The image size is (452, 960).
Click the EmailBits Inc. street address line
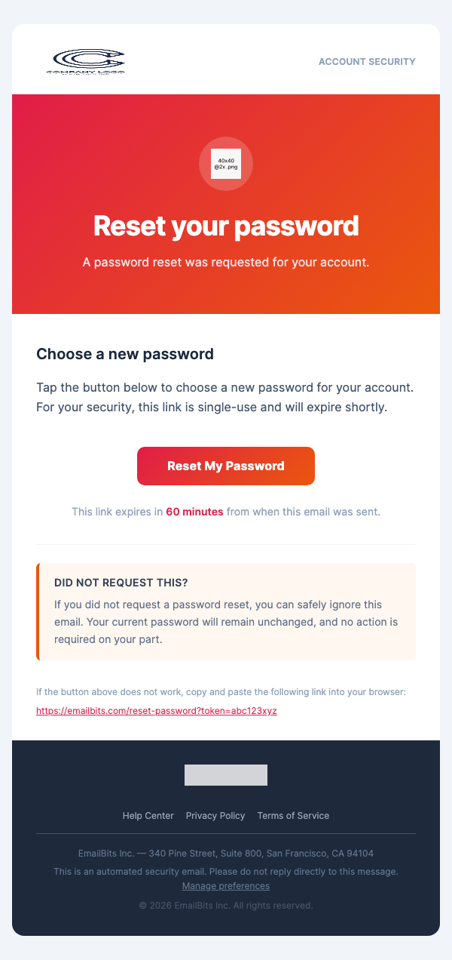226,853
